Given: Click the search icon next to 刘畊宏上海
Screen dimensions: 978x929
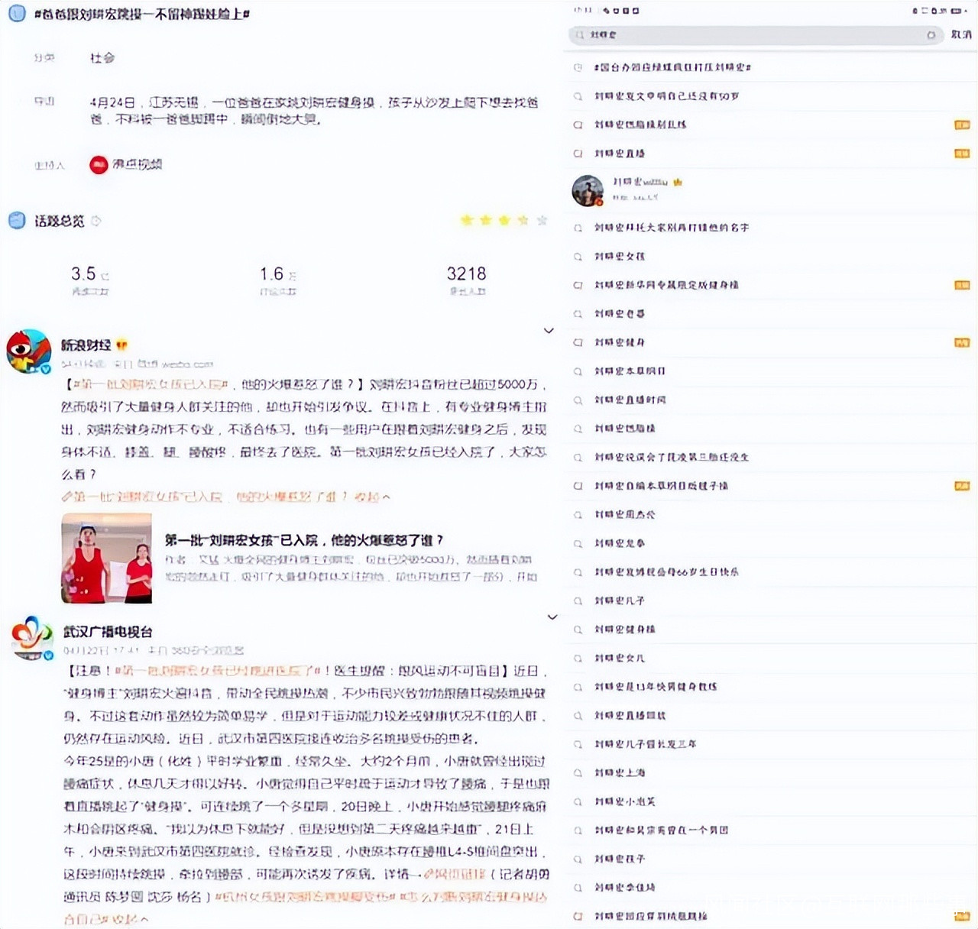Looking at the screenshot, I should click(x=578, y=773).
